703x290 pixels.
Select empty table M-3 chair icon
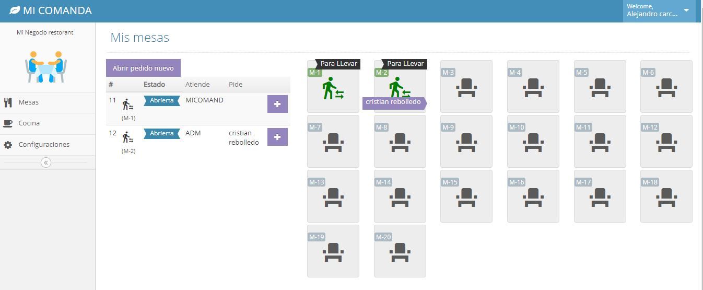tap(466, 88)
